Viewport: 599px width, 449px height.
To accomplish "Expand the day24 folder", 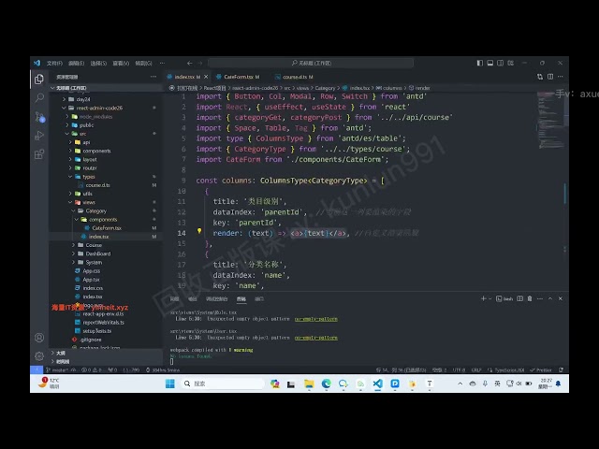I will click(x=83, y=99).
